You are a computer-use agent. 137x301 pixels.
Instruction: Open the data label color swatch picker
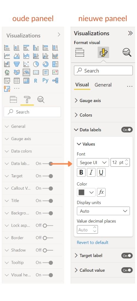coord(86,192)
